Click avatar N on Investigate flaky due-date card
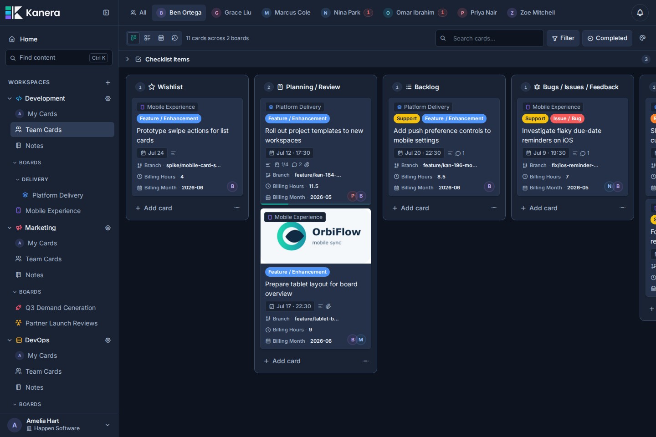656x437 pixels. tap(610, 187)
